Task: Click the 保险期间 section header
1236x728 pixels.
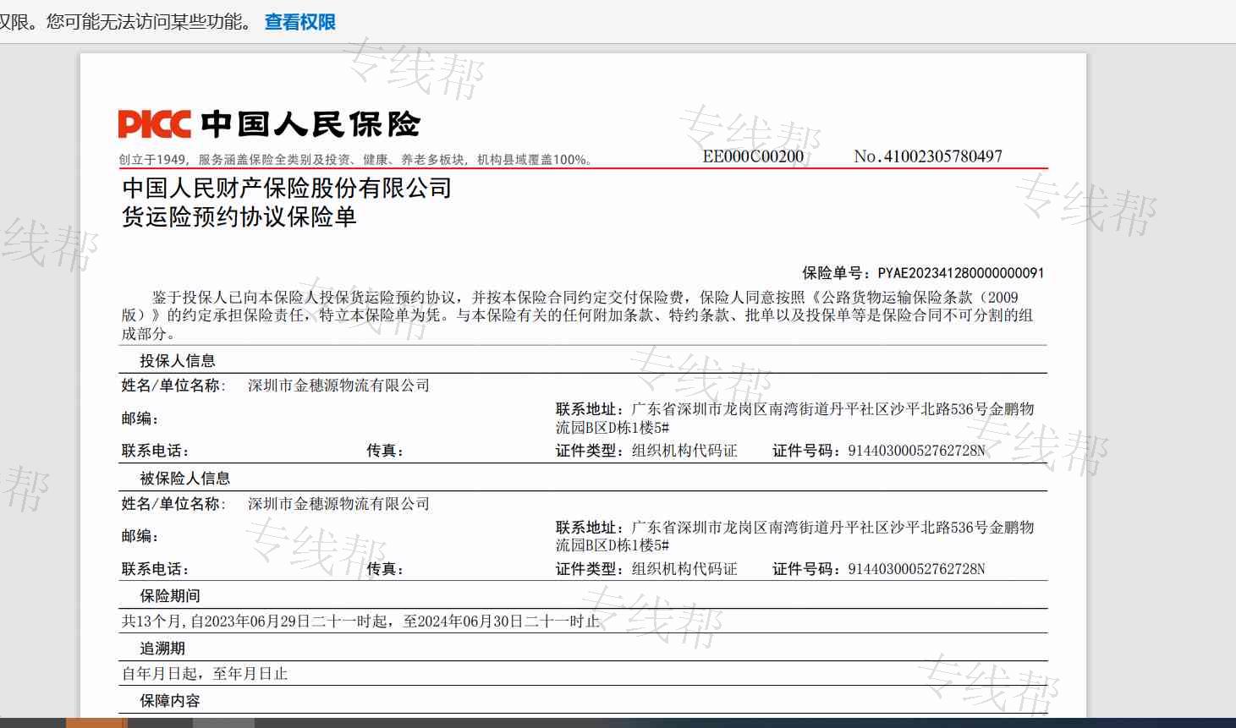Action: point(170,596)
